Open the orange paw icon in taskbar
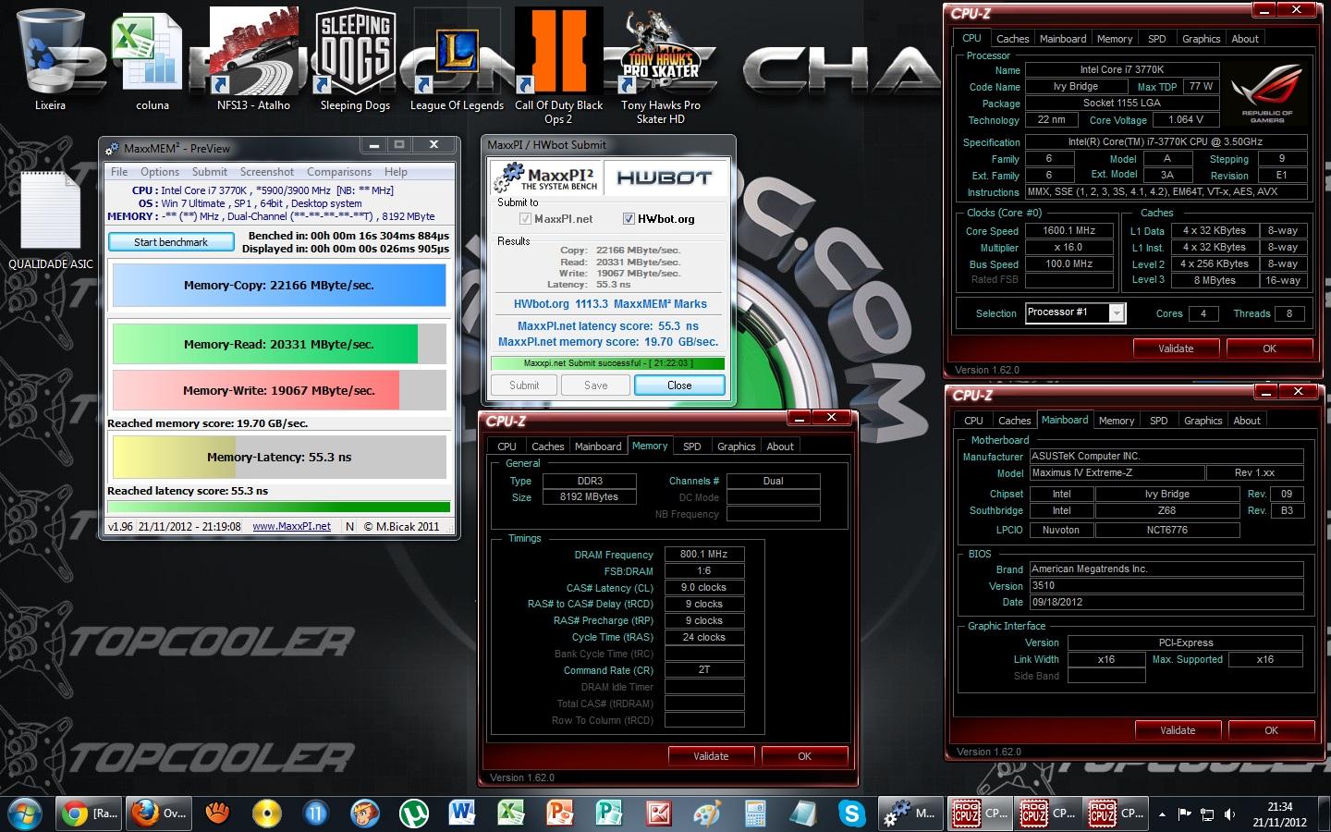This screenshot has height=832, width=1331. (x=216, y=814)
